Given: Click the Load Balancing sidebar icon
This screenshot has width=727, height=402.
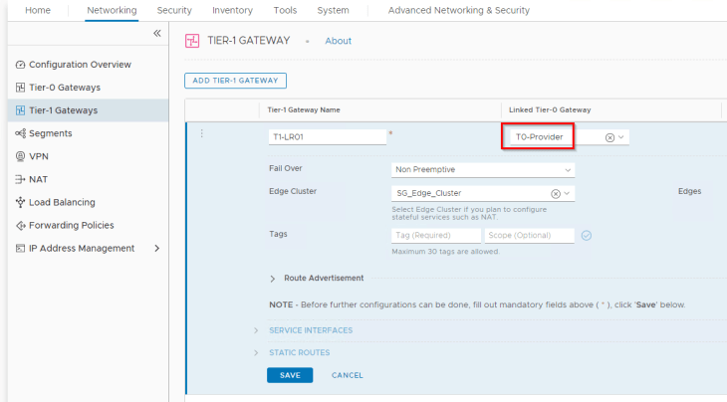Looking at the screenshot, I should click(x=20, y=202).
